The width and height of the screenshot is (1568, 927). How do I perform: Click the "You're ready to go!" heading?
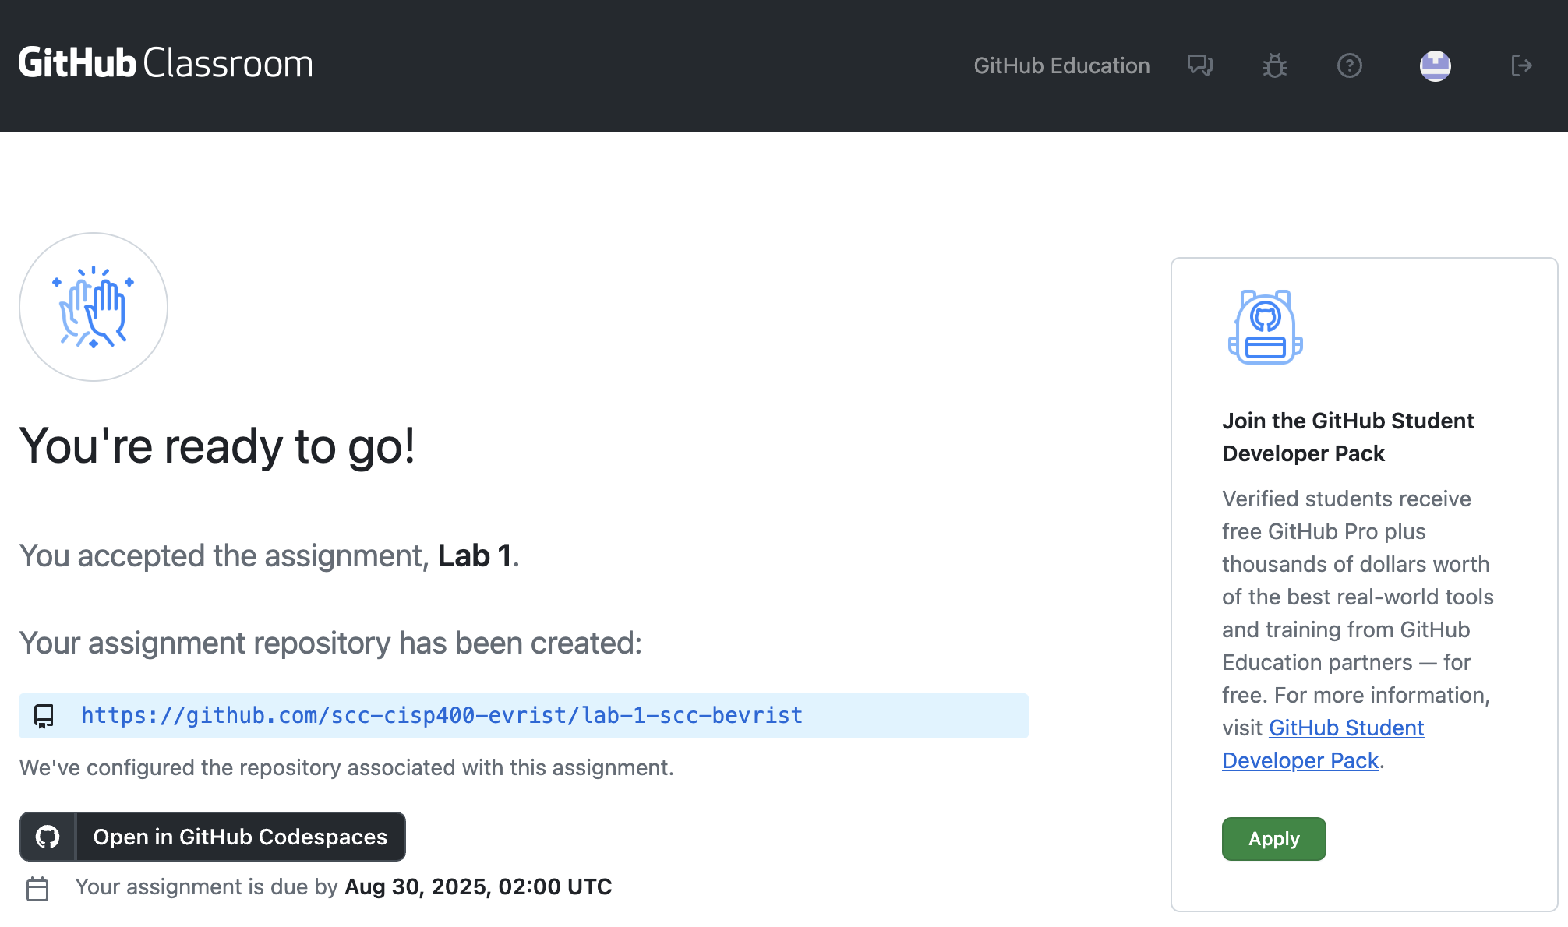point(217,446)
